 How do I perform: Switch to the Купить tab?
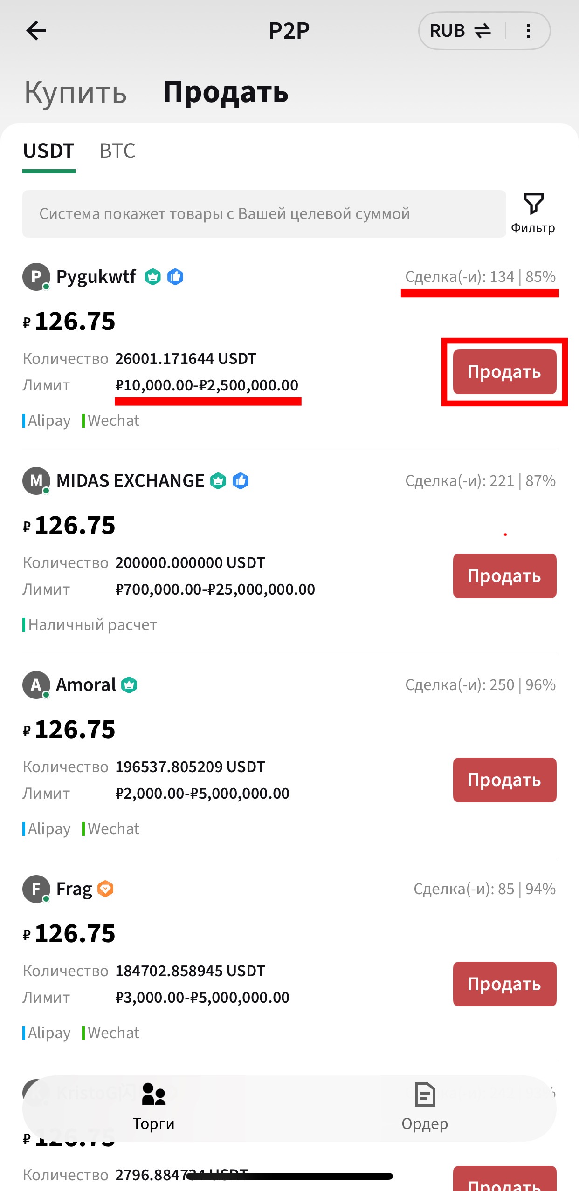[76, 92]
